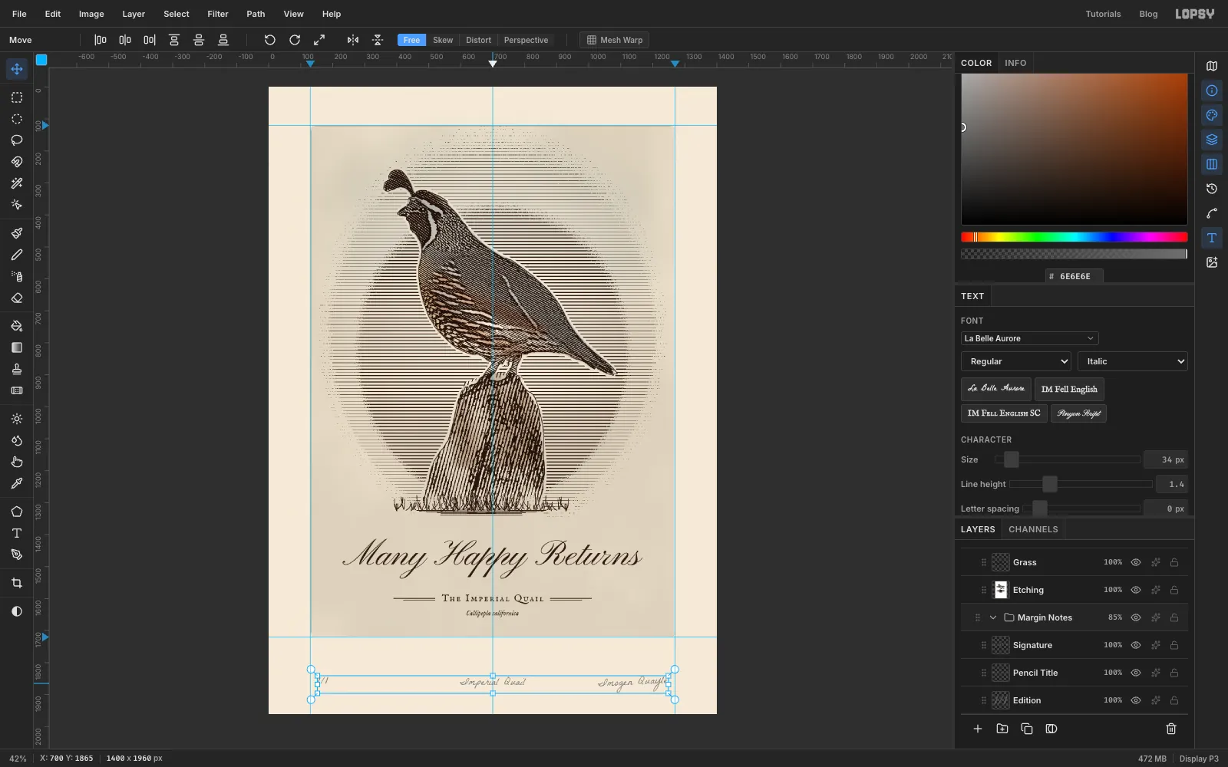Hide the Signature layer
The image size is (1228, 767).
(x=1136, y=645)
